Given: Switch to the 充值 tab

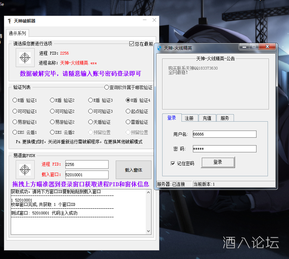Looking at the screenshot, I should [x=207, y=118].
